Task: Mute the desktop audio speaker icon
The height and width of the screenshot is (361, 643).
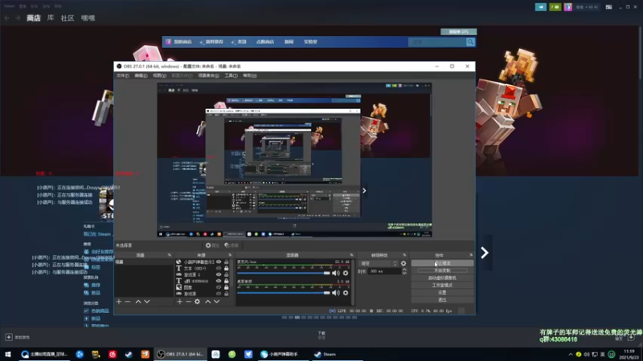Action: click(x=336, y=293)
